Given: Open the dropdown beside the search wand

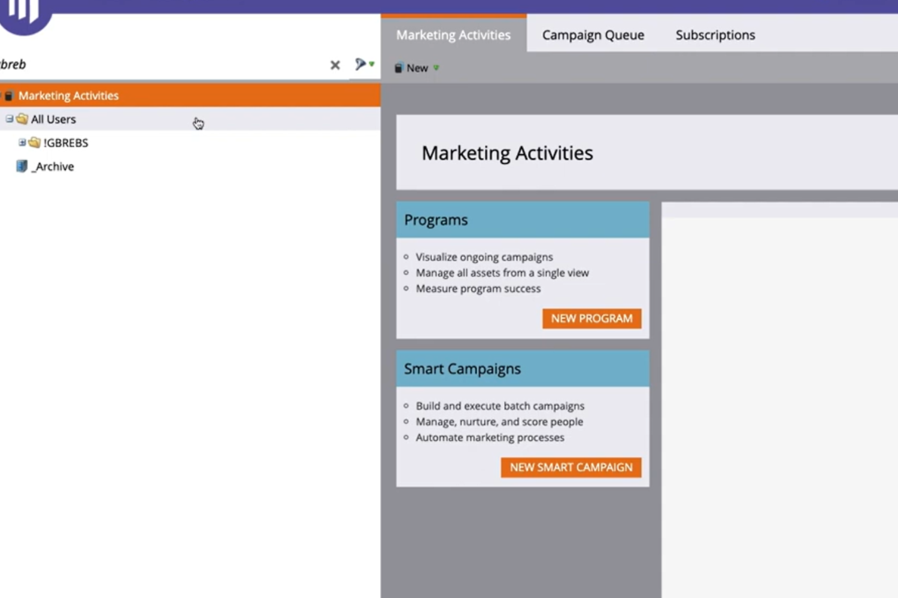Looking at the screenshot, I should [371, 65].
